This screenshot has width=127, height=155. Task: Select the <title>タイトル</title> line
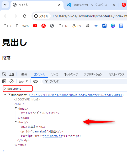pos(40,113)
